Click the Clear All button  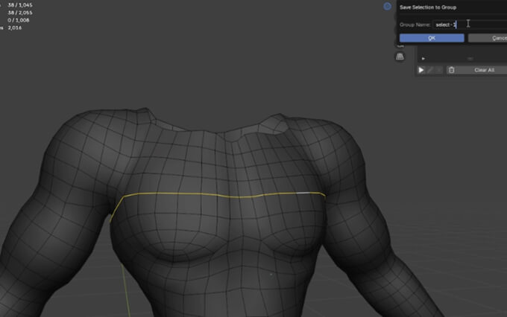pos(483,70)
